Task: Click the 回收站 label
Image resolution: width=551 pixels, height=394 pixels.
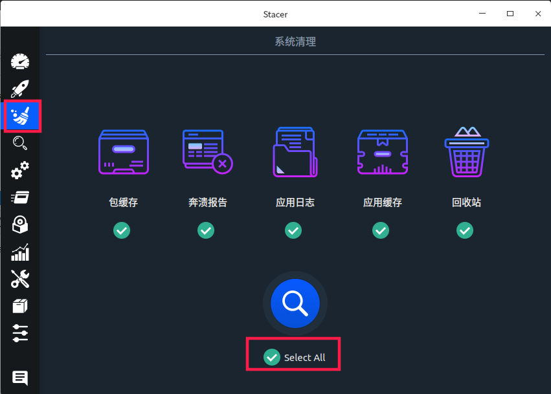Action: point(467,202)
